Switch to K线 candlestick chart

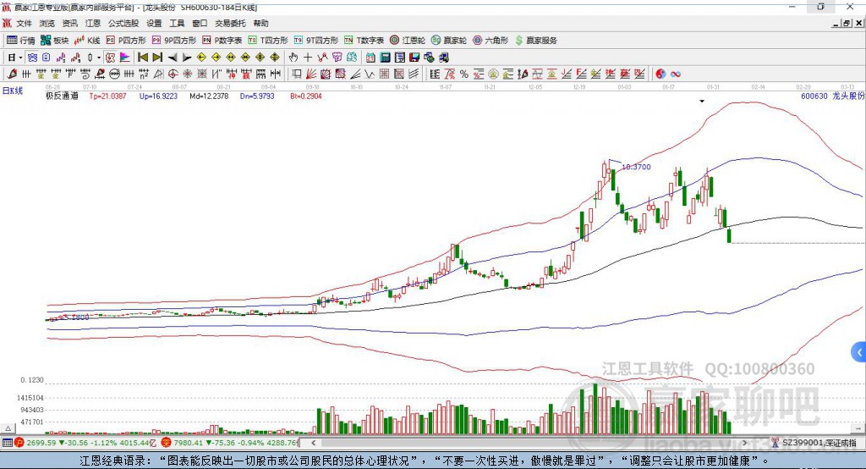click(x=87, y=41)
